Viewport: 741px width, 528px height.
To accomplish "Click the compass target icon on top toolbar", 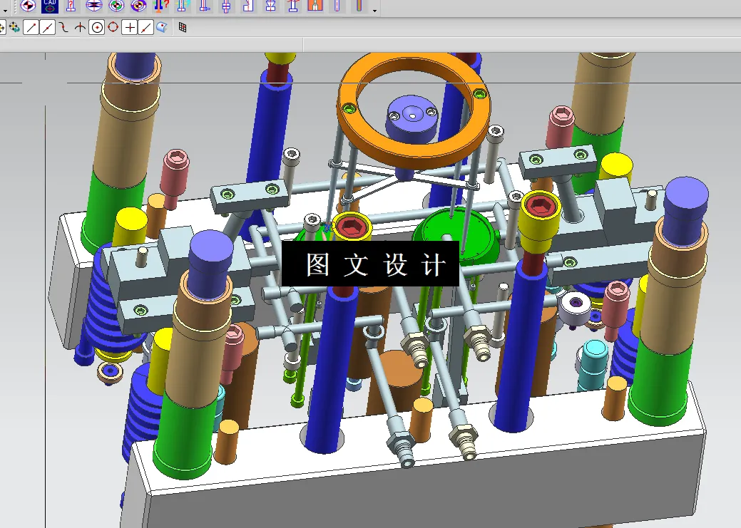I will click(28, 6).
